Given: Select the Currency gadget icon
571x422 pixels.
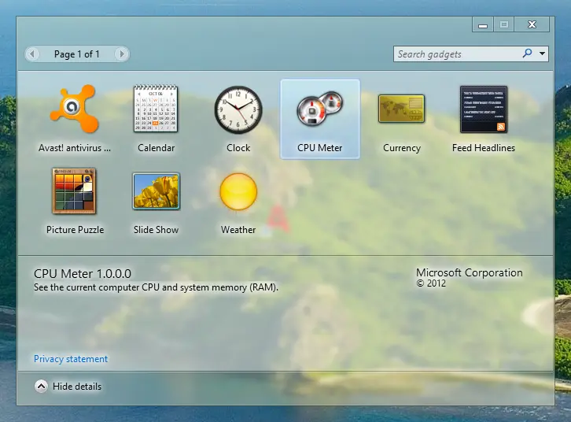Looking at the screenshot, I should 401,109.
